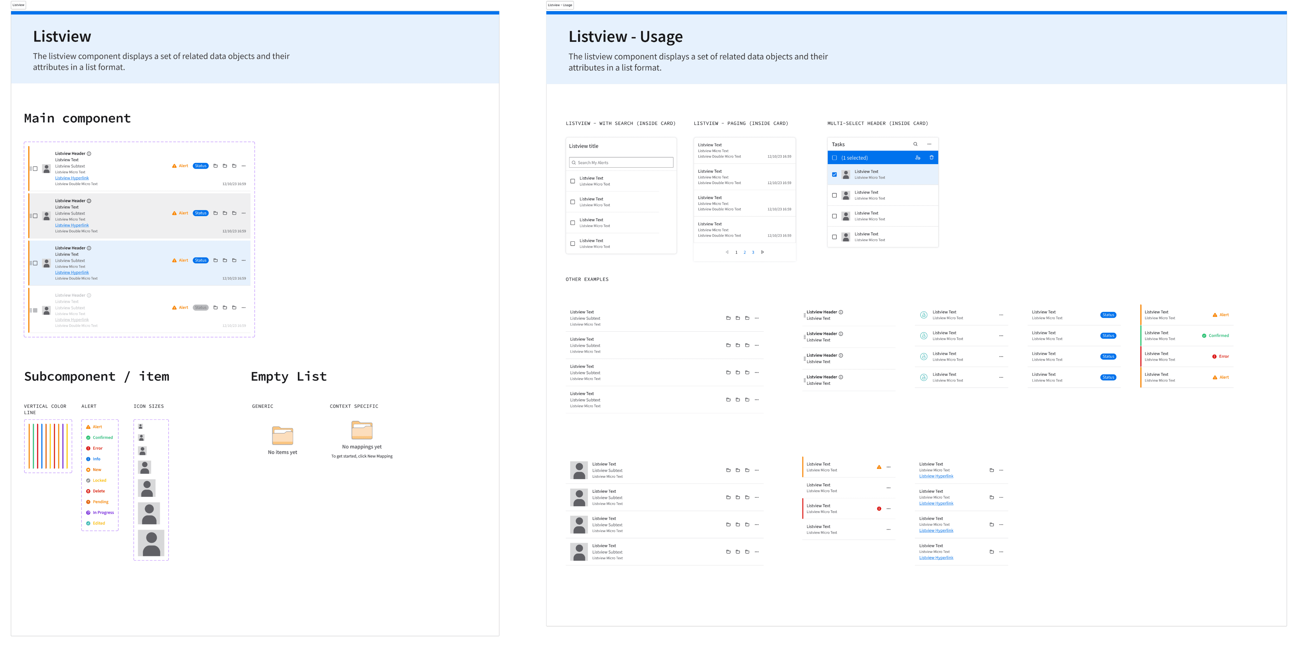Click info icon beside header in blue-highlighted row
1298x647 pixels.
(89, 248)
